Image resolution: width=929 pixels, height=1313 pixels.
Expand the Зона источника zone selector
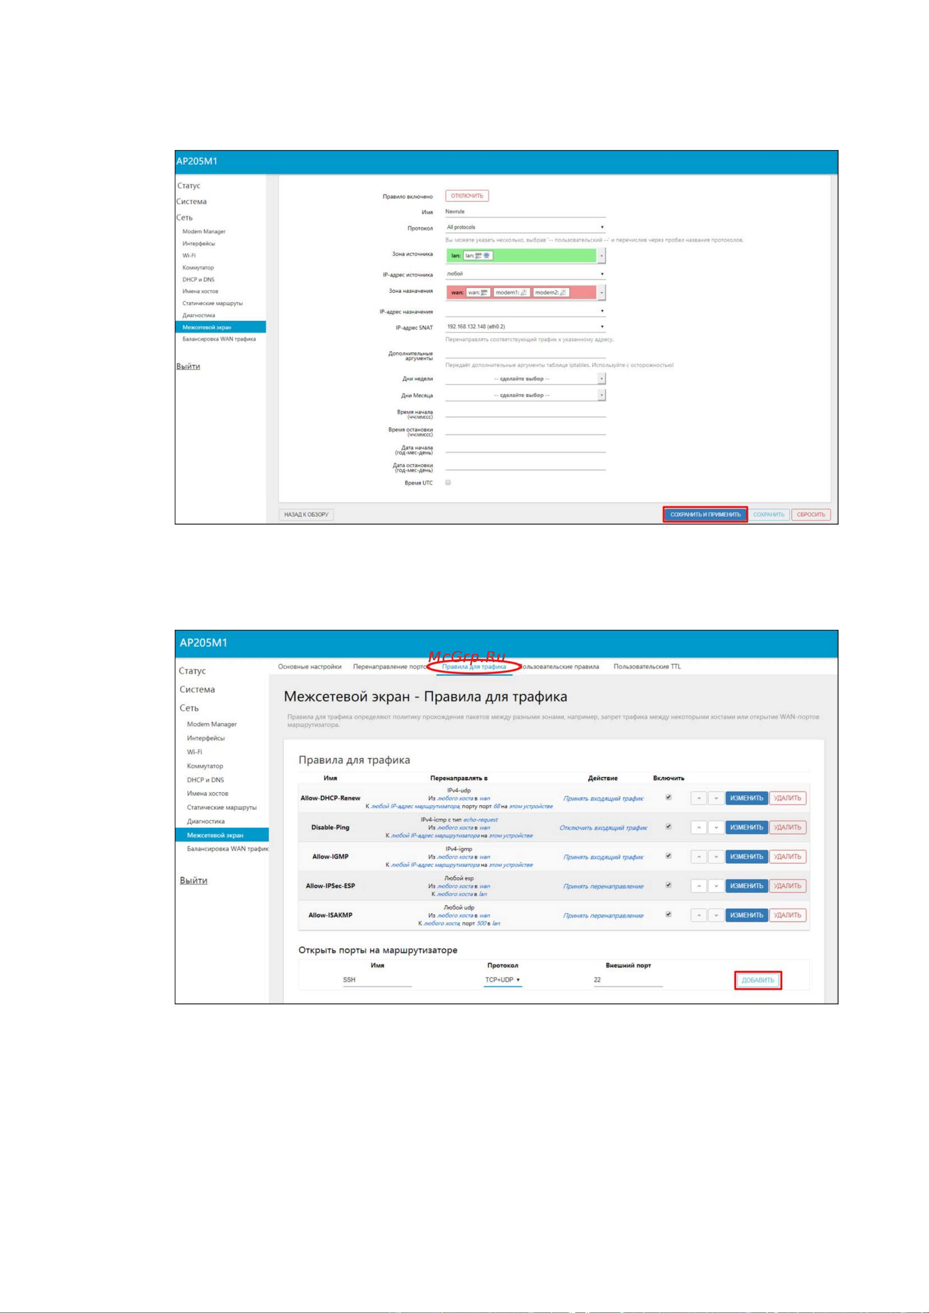pyautogui.click(x=602, y=256)
